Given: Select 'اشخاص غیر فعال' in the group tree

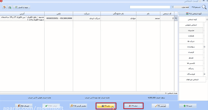Looking at the screenshot, I should pyautogui.click(x=192, y=80).
